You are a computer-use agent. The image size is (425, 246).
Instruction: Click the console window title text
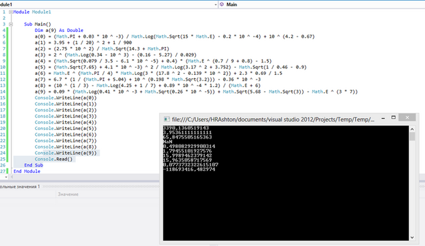tap(273, 119)
